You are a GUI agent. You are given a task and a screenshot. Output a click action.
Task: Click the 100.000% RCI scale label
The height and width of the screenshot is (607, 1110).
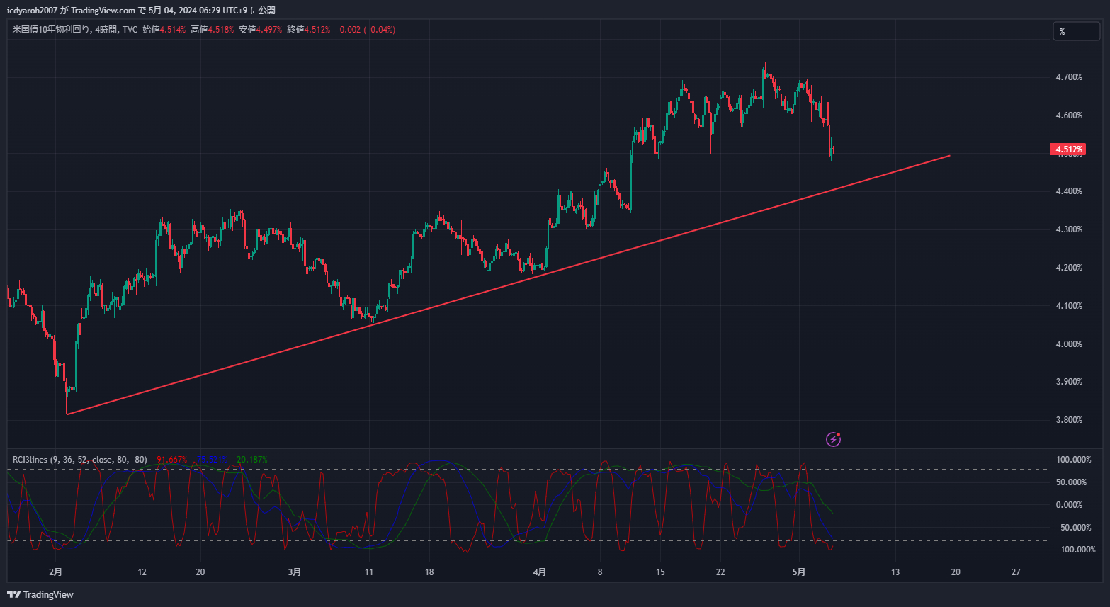coord(1074,460)
